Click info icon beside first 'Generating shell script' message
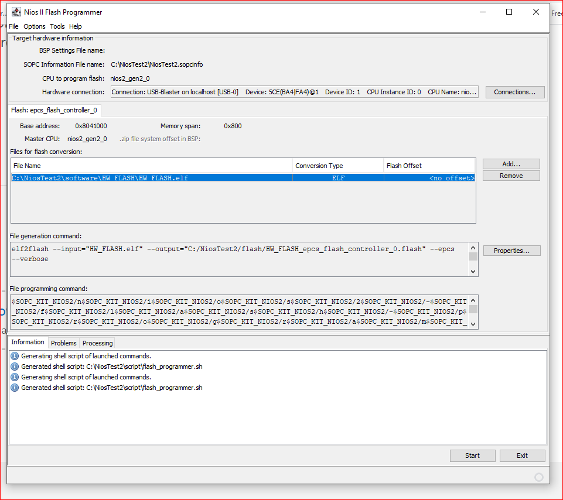This screenshot has width=563, height=500. pos(15,356)
